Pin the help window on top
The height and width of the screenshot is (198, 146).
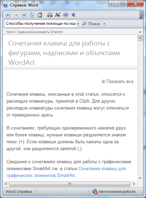point(74,15)
